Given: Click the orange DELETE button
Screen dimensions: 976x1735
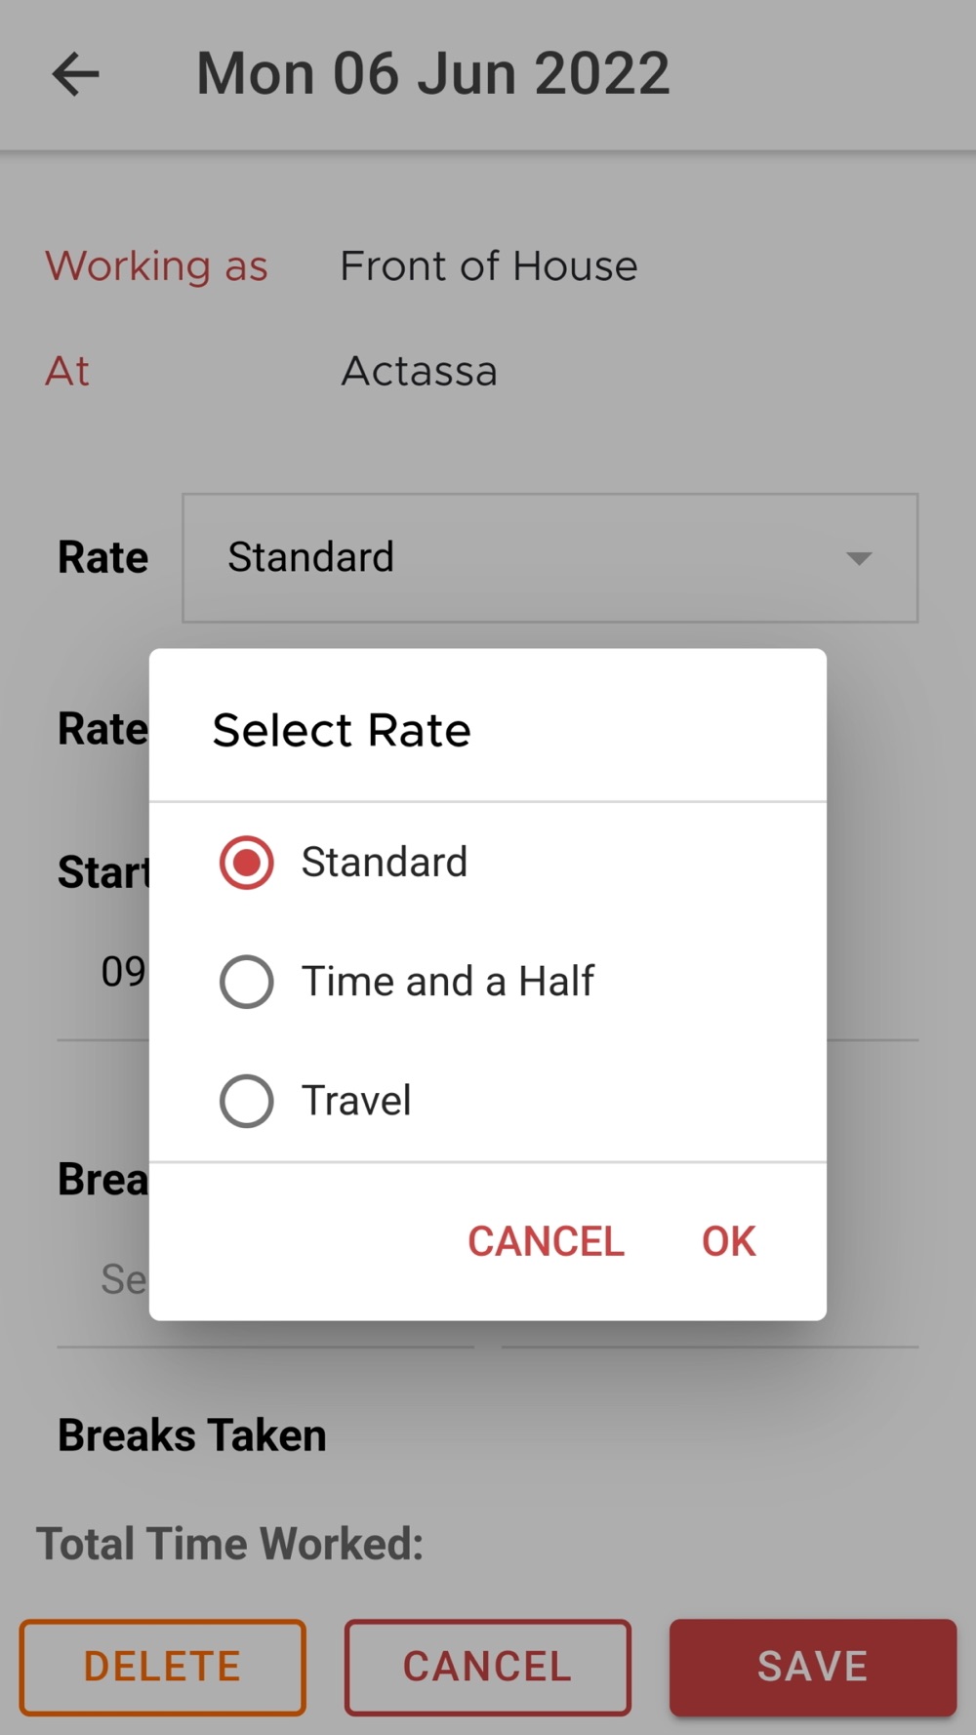Looking at the screenshot, I should tap(162, 1667).
